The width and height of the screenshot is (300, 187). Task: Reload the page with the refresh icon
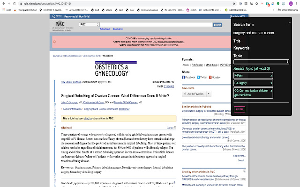coord(15,4)
